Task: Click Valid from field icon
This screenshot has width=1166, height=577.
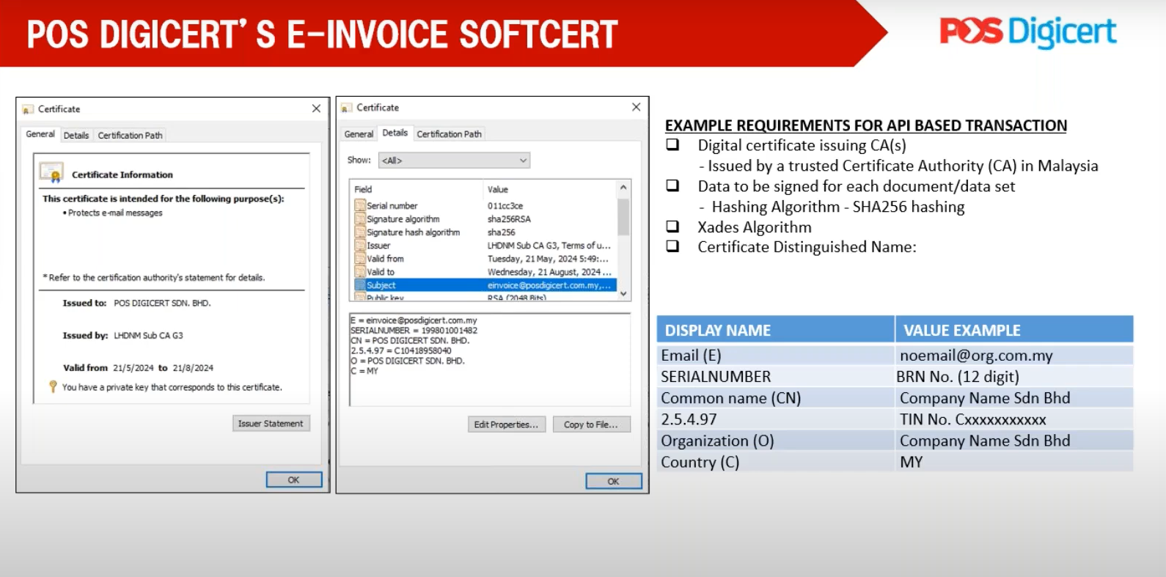Action: pyautogui.click(x=360, y=259)
